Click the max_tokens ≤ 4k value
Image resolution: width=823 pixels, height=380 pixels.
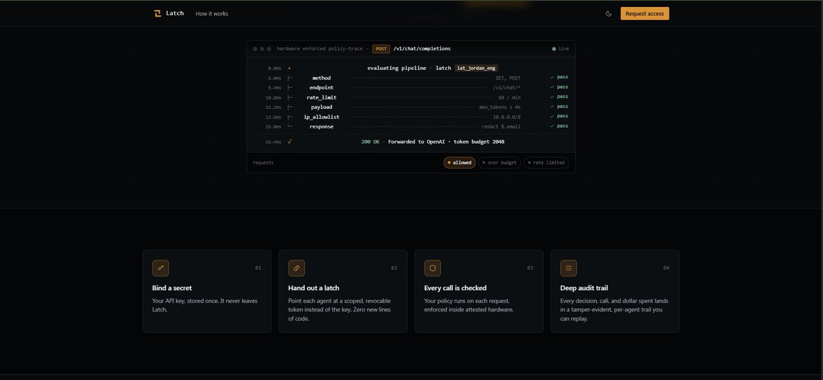[500, 107]
